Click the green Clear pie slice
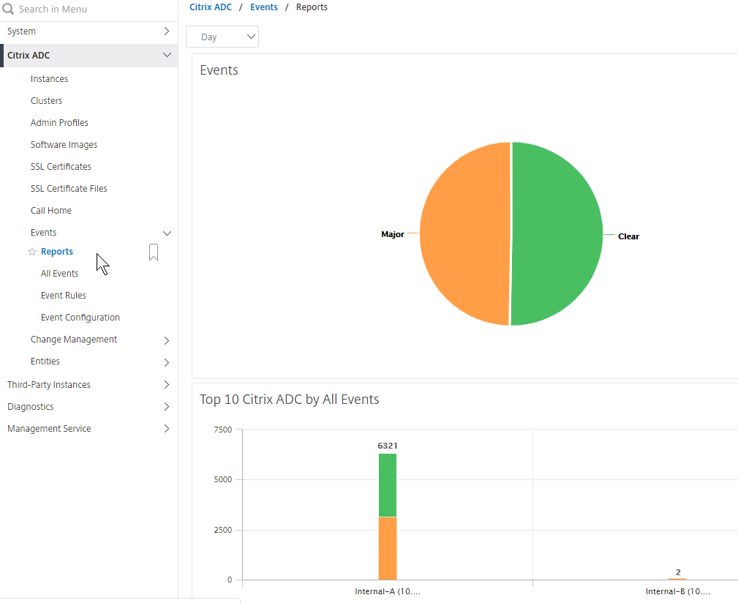The image size is (738, 603). click(558, 233)
